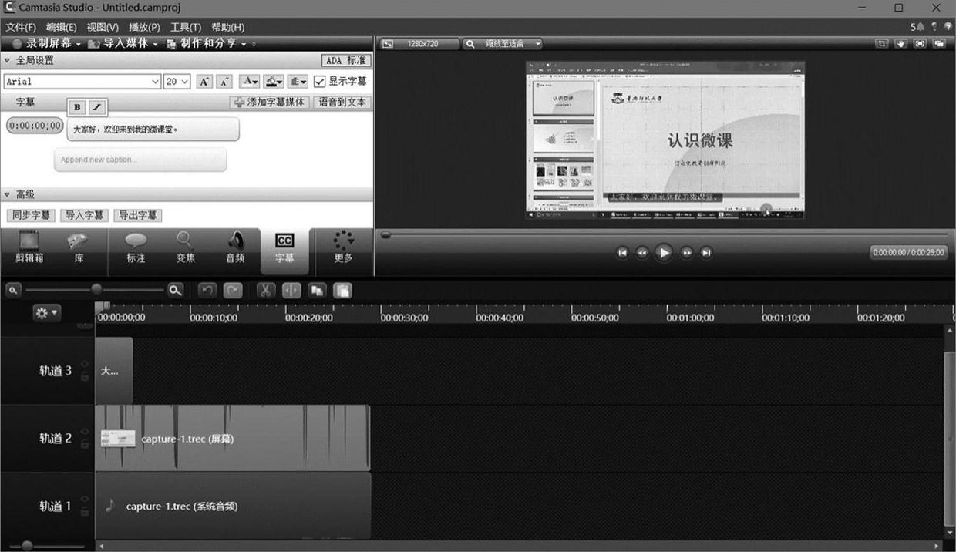This screenshot has width=956, height=552.
Task: Click the Copy tool in timeline toolbar
Action: (x=317, y=290)
